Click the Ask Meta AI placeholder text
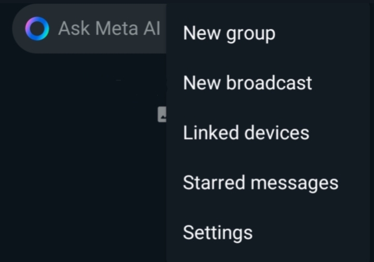 click(x=109, y=29)
